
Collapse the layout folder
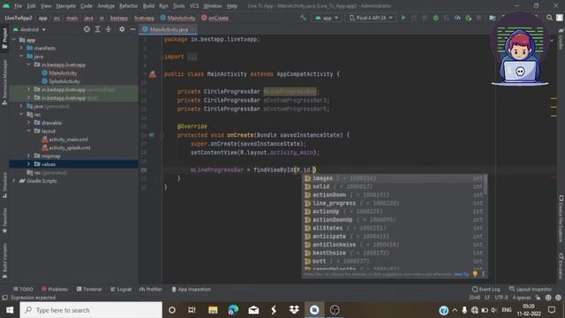click(x=28, y=131)
